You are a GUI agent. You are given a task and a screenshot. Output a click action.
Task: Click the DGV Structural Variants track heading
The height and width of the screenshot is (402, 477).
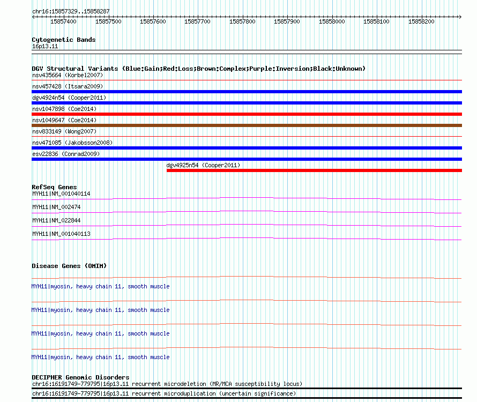click(199, 69)
